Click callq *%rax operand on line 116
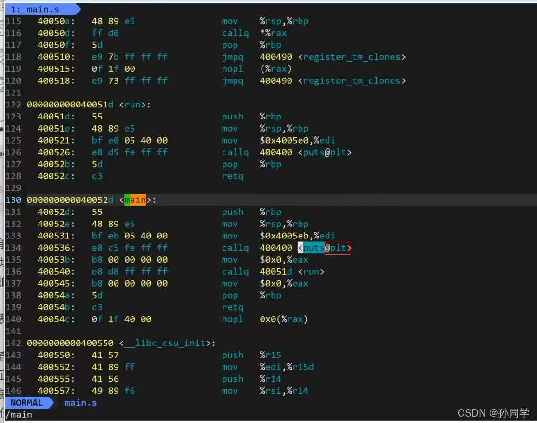Screen dimensions: 537x423 [x=273, y=33]
